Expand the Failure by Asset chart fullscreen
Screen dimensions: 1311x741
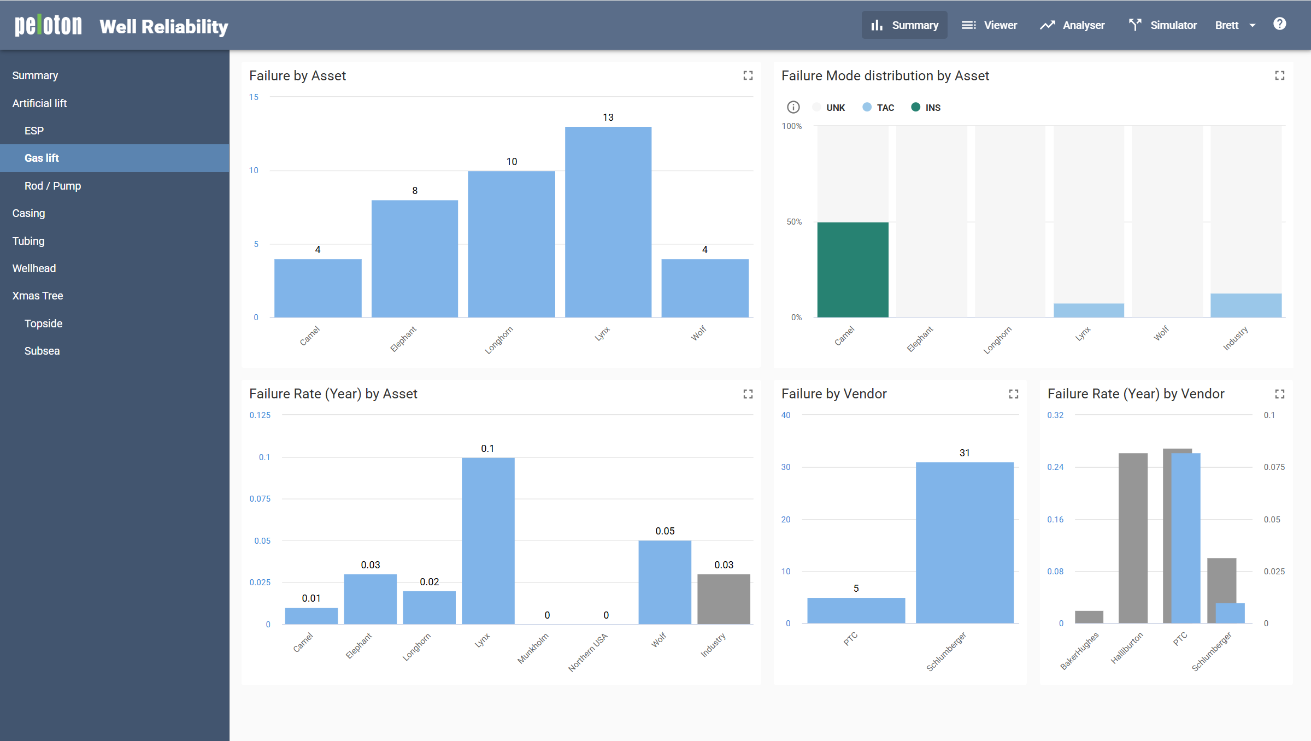(x=748, y=75)
